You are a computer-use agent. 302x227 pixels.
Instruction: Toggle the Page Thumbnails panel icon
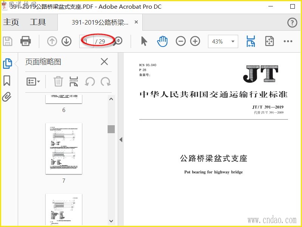8,64
